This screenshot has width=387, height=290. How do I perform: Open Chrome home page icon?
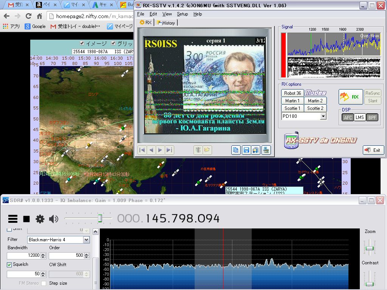click(x=39, y=16)
